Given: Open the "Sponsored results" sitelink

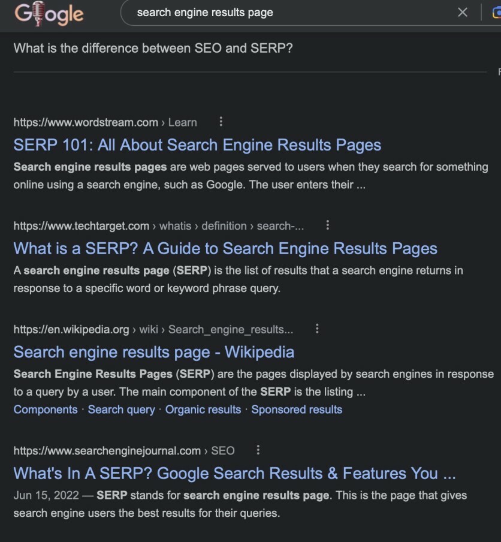Looking at the screenshot, I should (297, 409).
